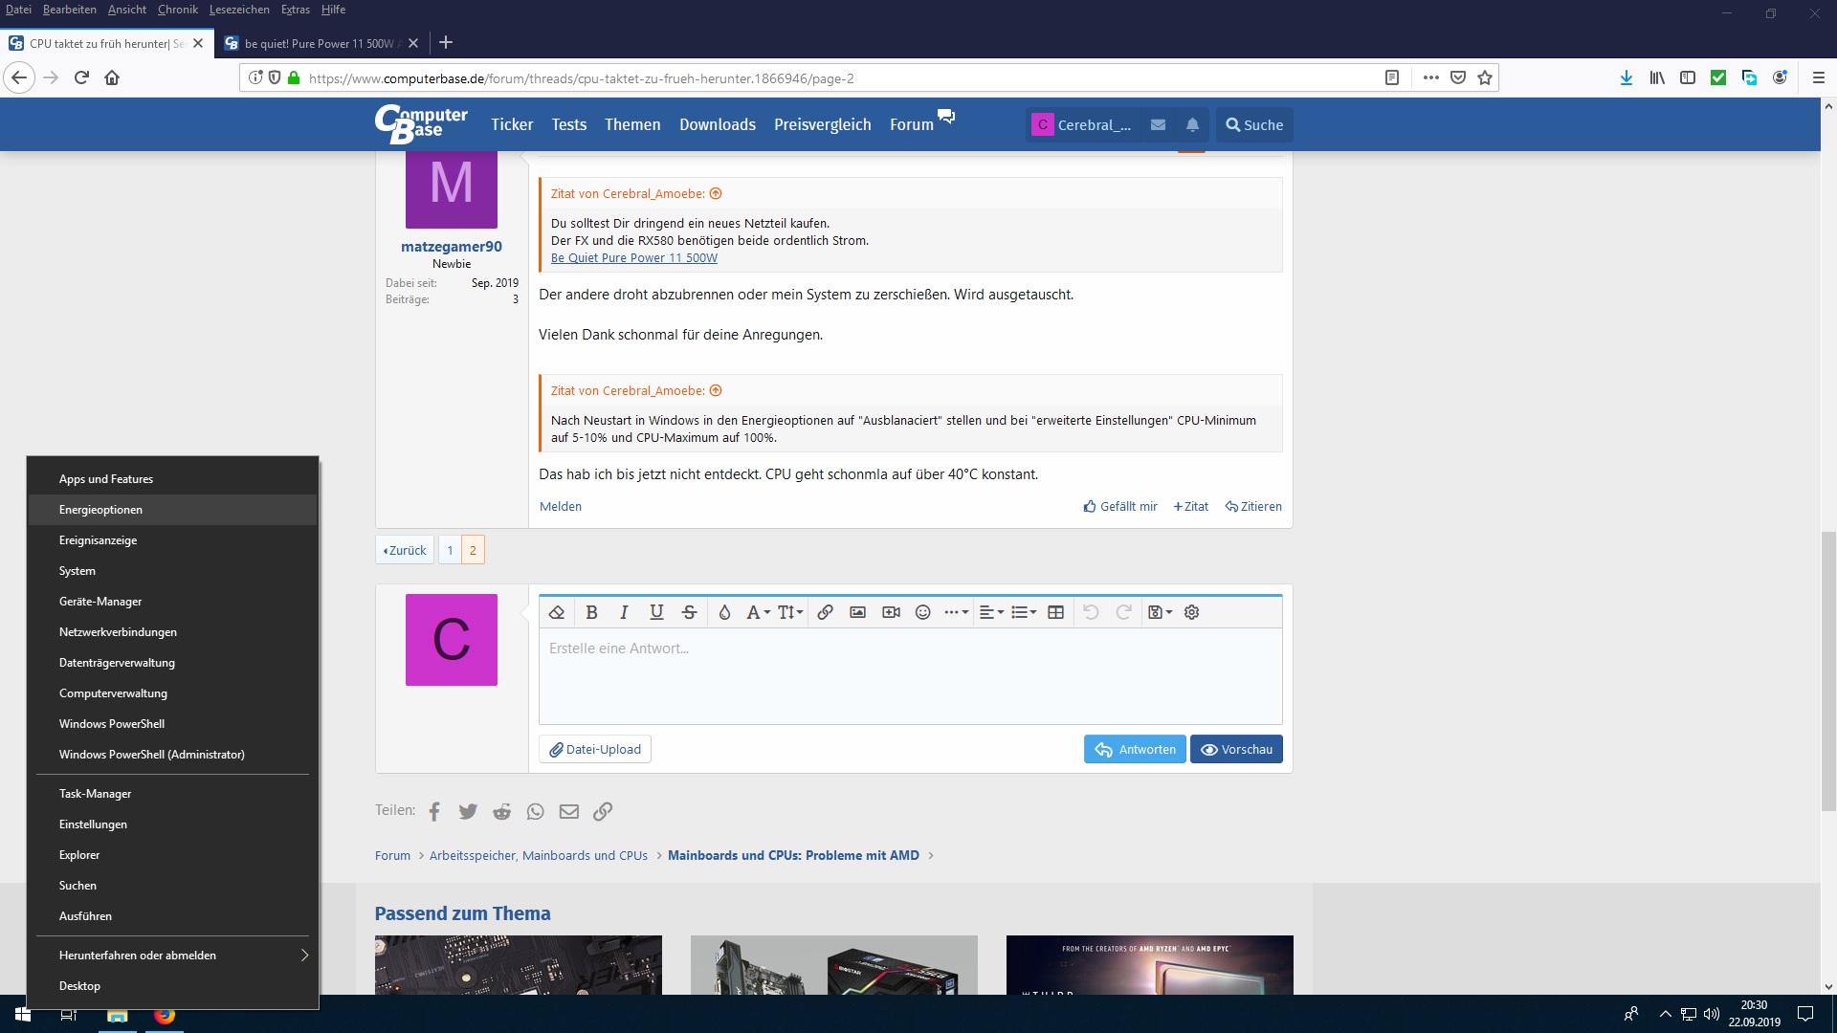Toggle italic formatting in editor
This screenshot has width=1837, height=1033.
click(x=624, y=612)
